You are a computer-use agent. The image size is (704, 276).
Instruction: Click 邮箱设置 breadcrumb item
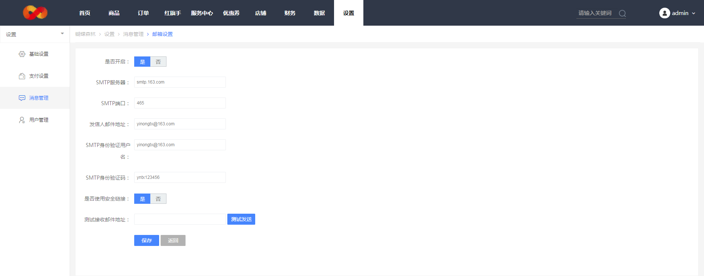(162, 34)
